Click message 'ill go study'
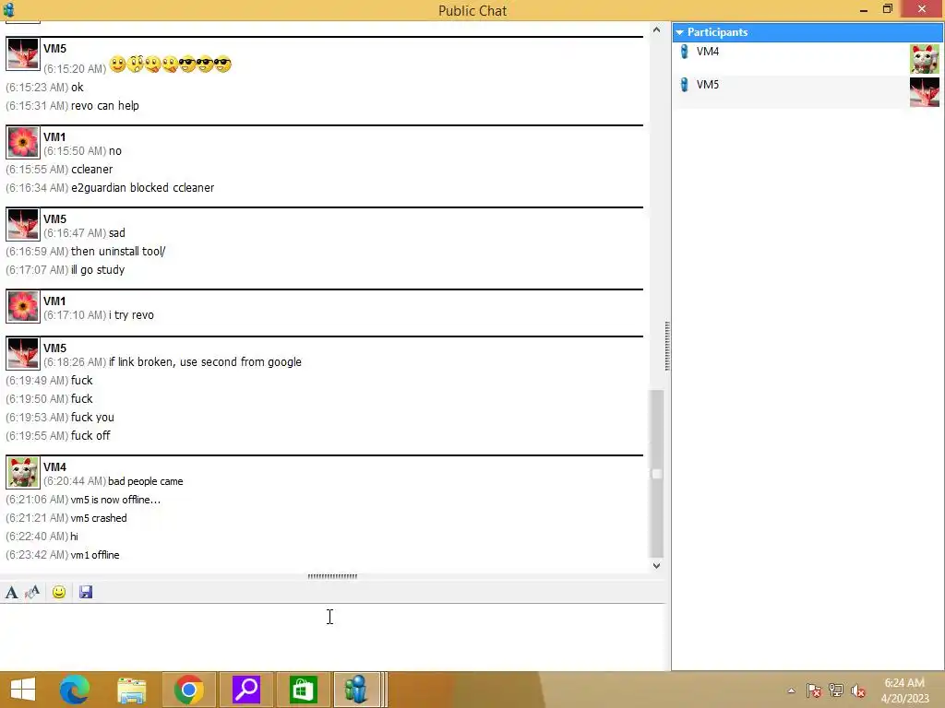This screenshot has width=945, height=708. coord(98,270)
